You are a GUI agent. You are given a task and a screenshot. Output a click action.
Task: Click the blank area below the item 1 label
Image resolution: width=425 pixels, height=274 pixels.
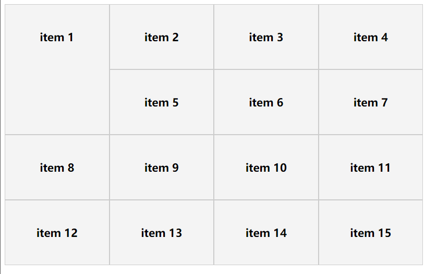(57, 99)
